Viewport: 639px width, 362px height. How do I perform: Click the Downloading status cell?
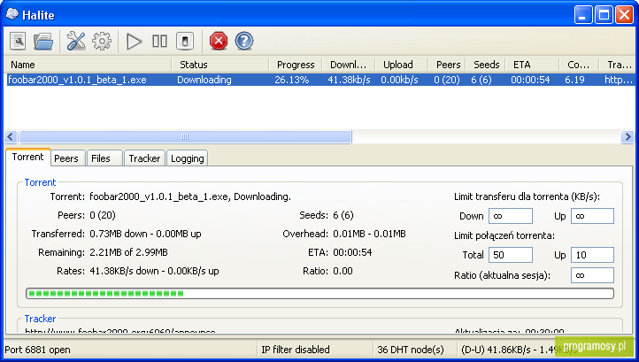pos(204,80)
